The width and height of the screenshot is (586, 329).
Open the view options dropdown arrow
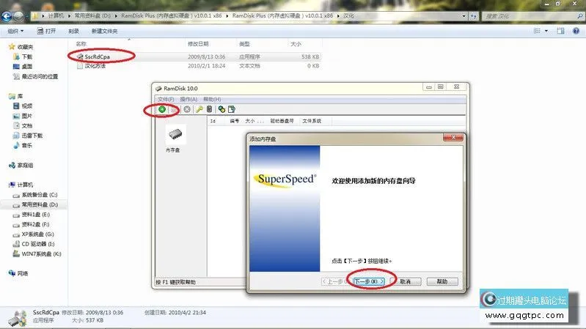coord(546,31)
